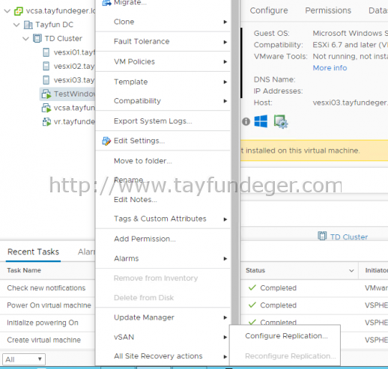Click the Tayfun DC datacenter icon
The width and height of the screenshot is (388, 369).
tap(28, 25)
